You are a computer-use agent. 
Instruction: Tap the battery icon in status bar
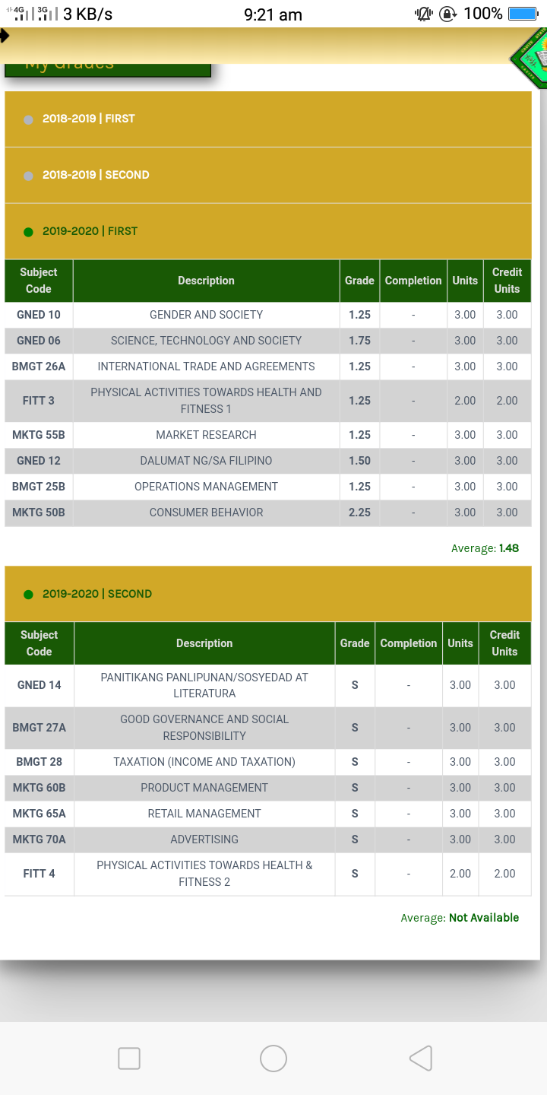coord(523,14)
